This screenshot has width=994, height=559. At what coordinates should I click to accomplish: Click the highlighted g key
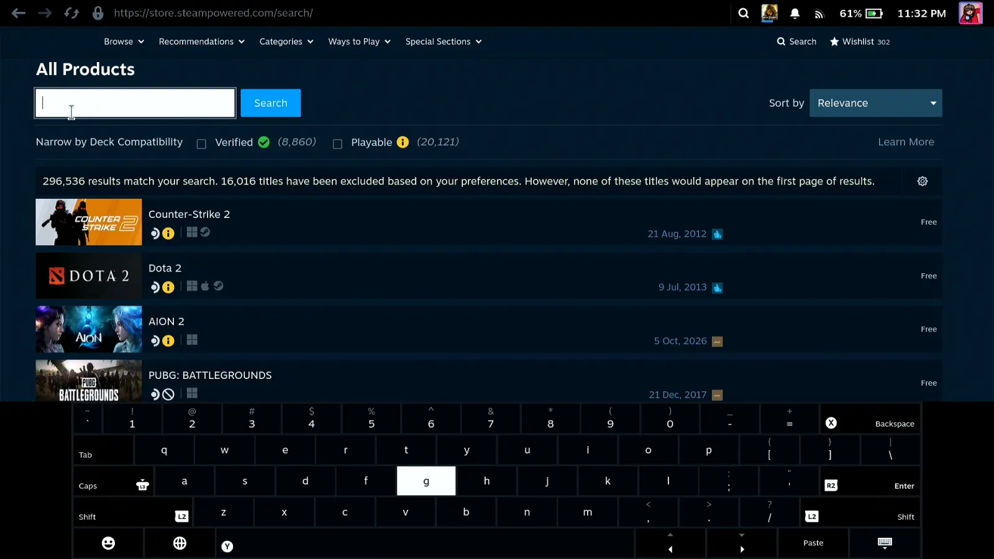click(426, 481)
